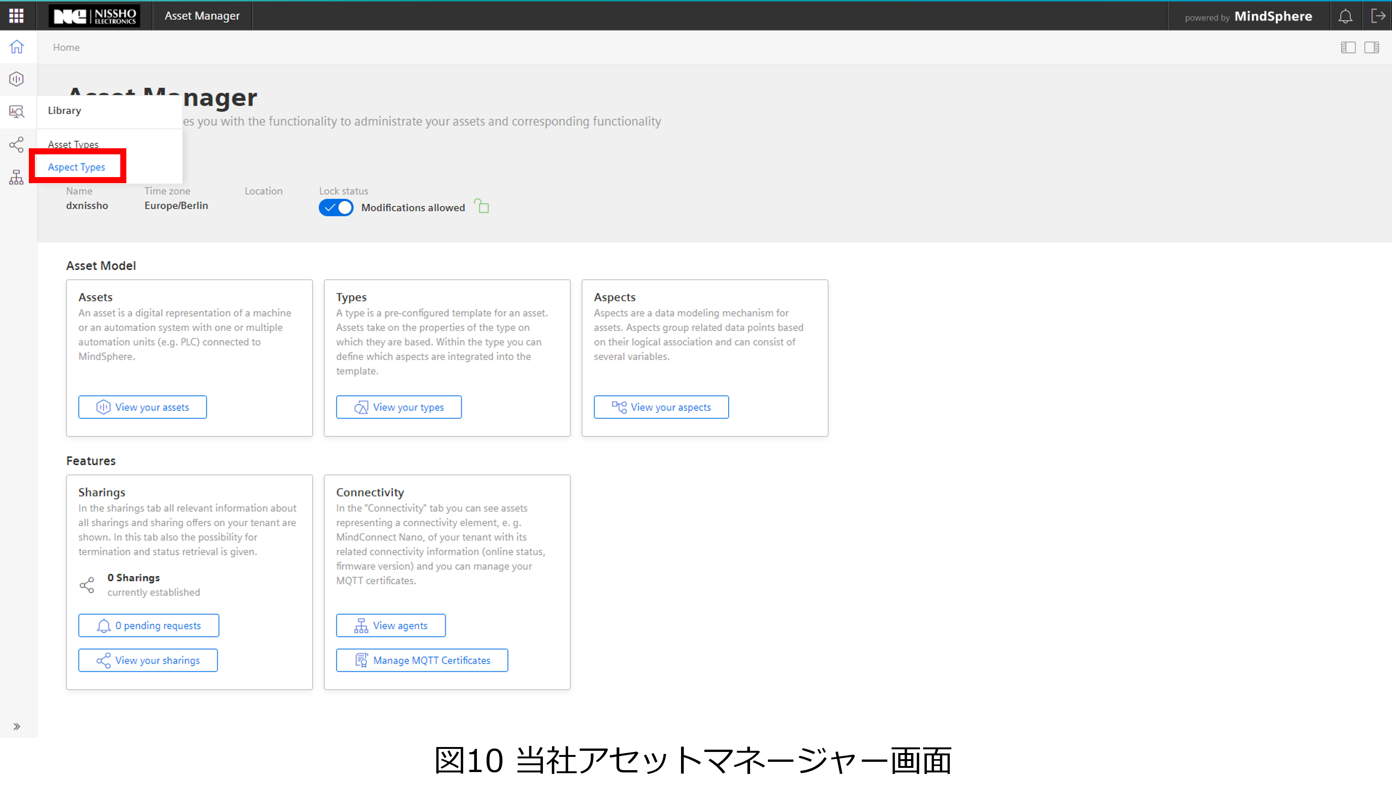
Task: Click the View your aspects button
Action: pos(661,407)
